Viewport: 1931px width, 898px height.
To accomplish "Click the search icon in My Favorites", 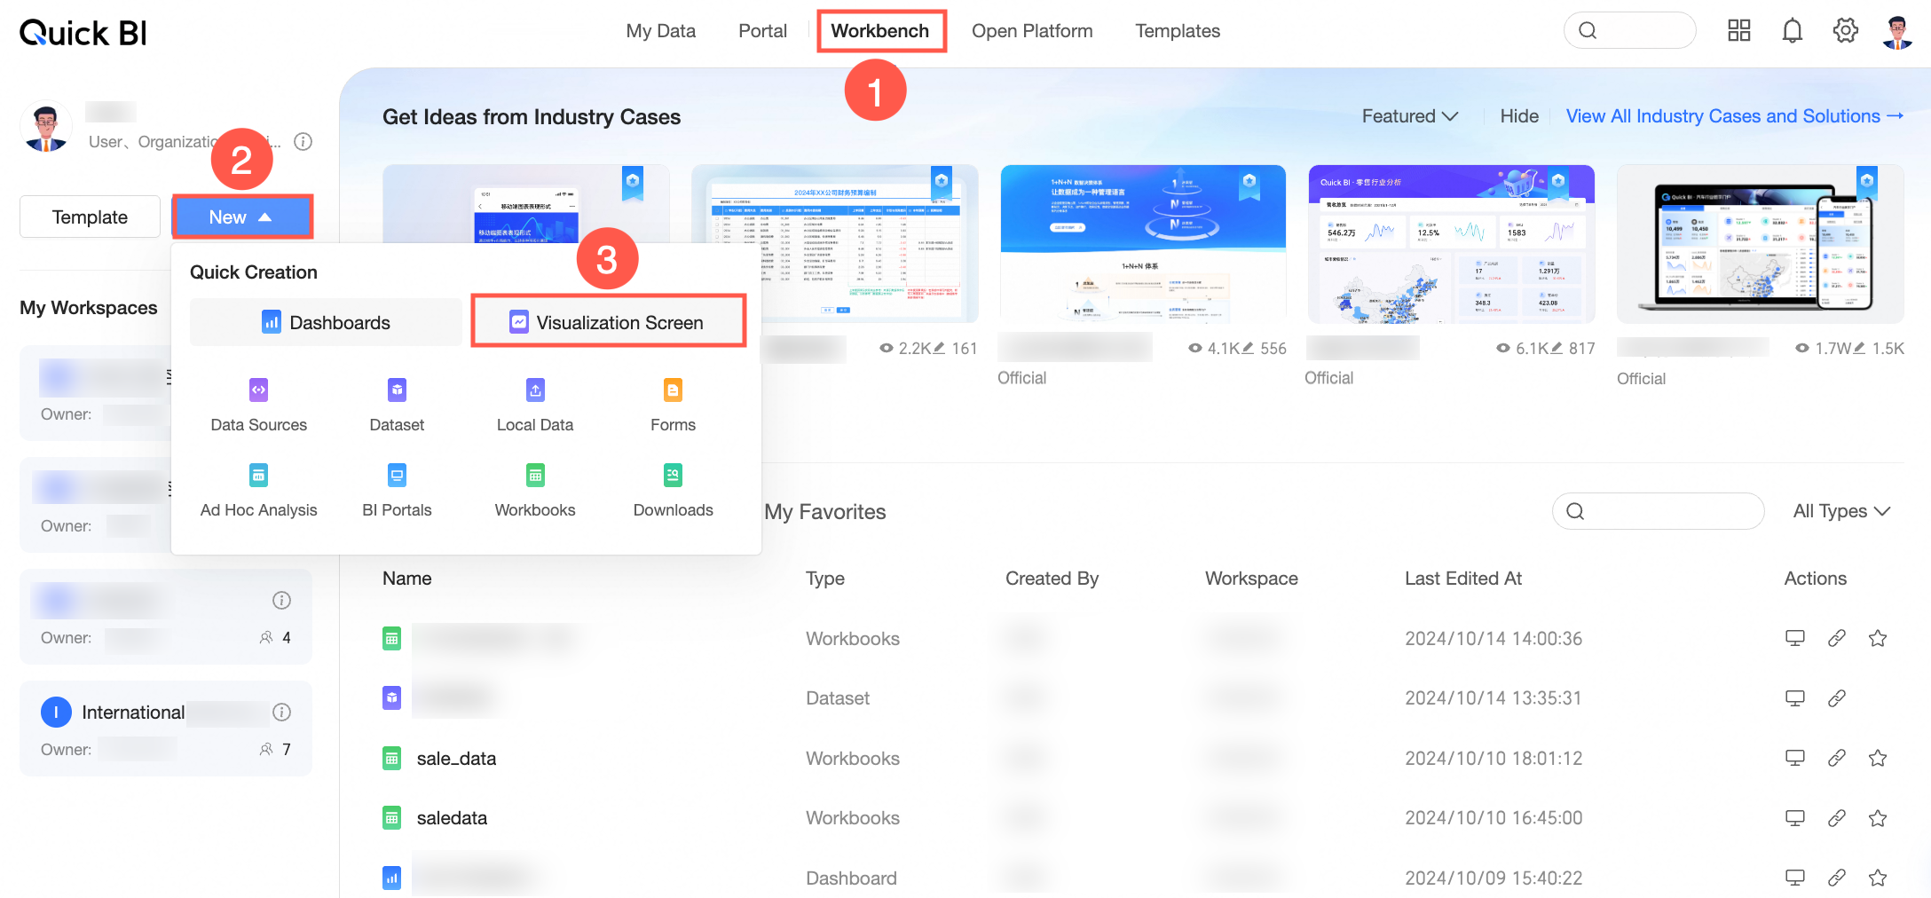I will pyautogui.click(x=1575, y=511).
